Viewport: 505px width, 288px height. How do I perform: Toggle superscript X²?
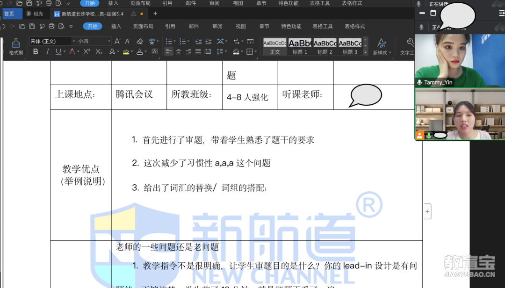(x=87, y=51)
